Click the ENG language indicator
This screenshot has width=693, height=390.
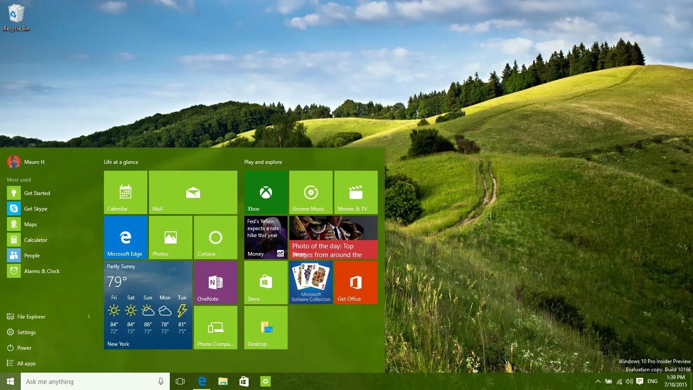652,381
